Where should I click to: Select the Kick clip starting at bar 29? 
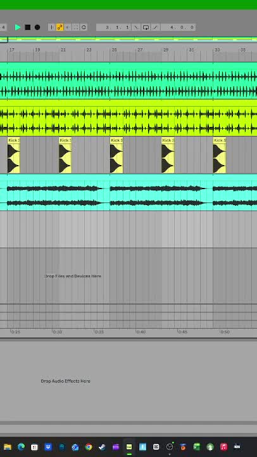coord(168,155)
